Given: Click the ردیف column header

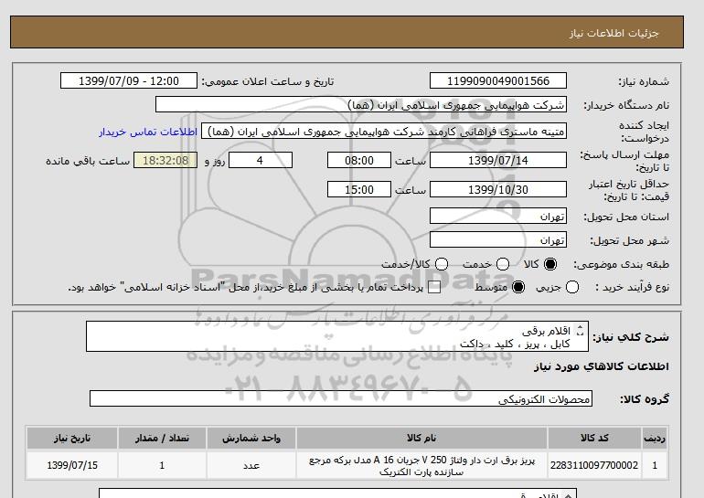Looking at the screenshot, I should pos(655,438).
